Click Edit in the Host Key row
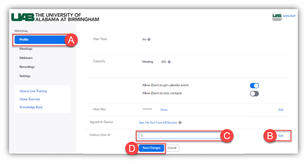306x164 pixels. 281,110
